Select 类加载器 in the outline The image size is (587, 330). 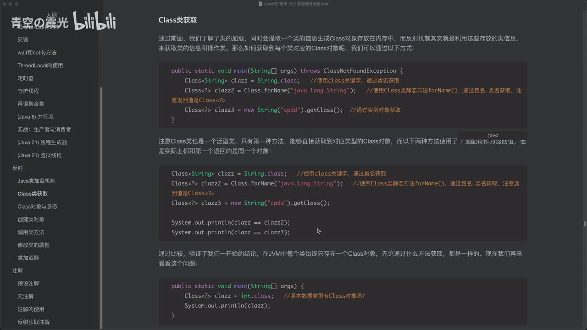pyautogui.click(x=28, y=258)
